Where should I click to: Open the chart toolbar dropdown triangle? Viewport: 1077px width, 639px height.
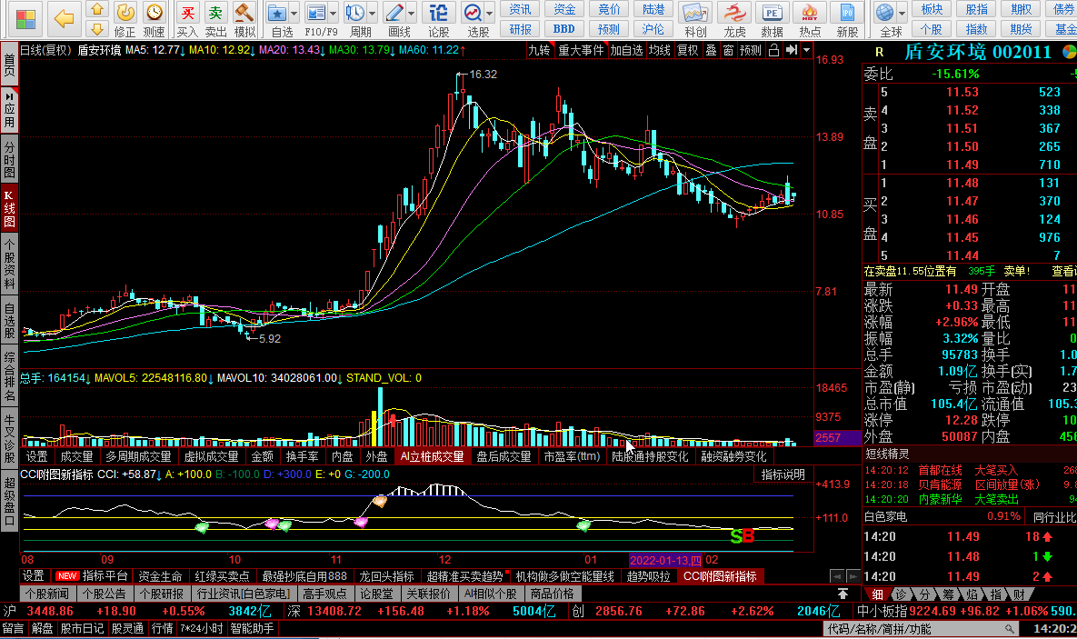point(806,50)
